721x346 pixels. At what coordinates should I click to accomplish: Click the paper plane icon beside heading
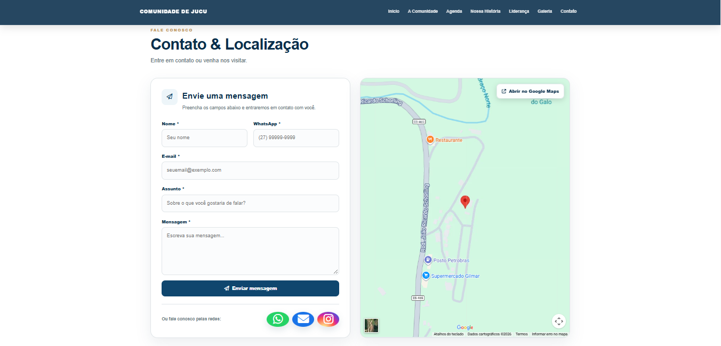170,97
